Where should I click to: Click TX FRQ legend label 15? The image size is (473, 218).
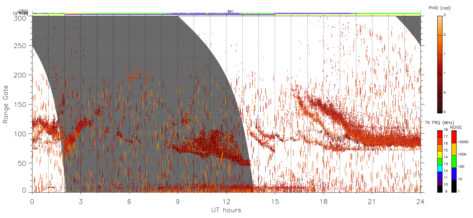(x=446, y=150)
